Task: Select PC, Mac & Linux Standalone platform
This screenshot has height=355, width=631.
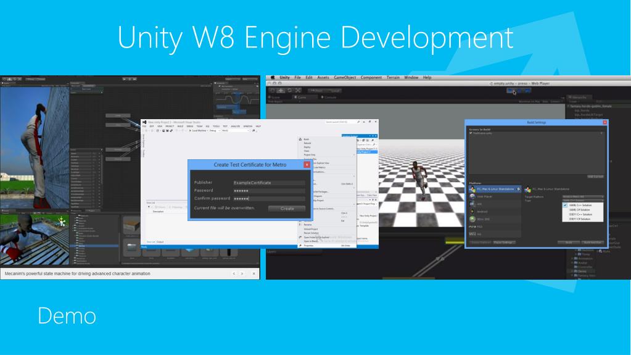Action: (495, 189)
